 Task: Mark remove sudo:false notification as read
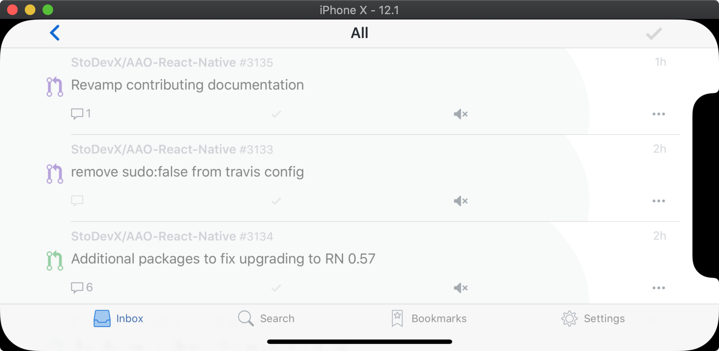pyautogui.click(x=276, y=201)
